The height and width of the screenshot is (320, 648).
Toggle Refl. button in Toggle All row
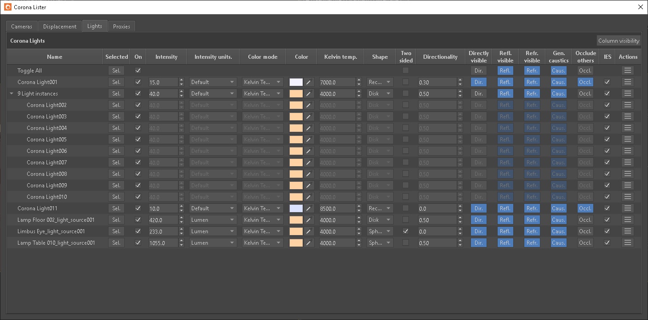pos(505,71)
